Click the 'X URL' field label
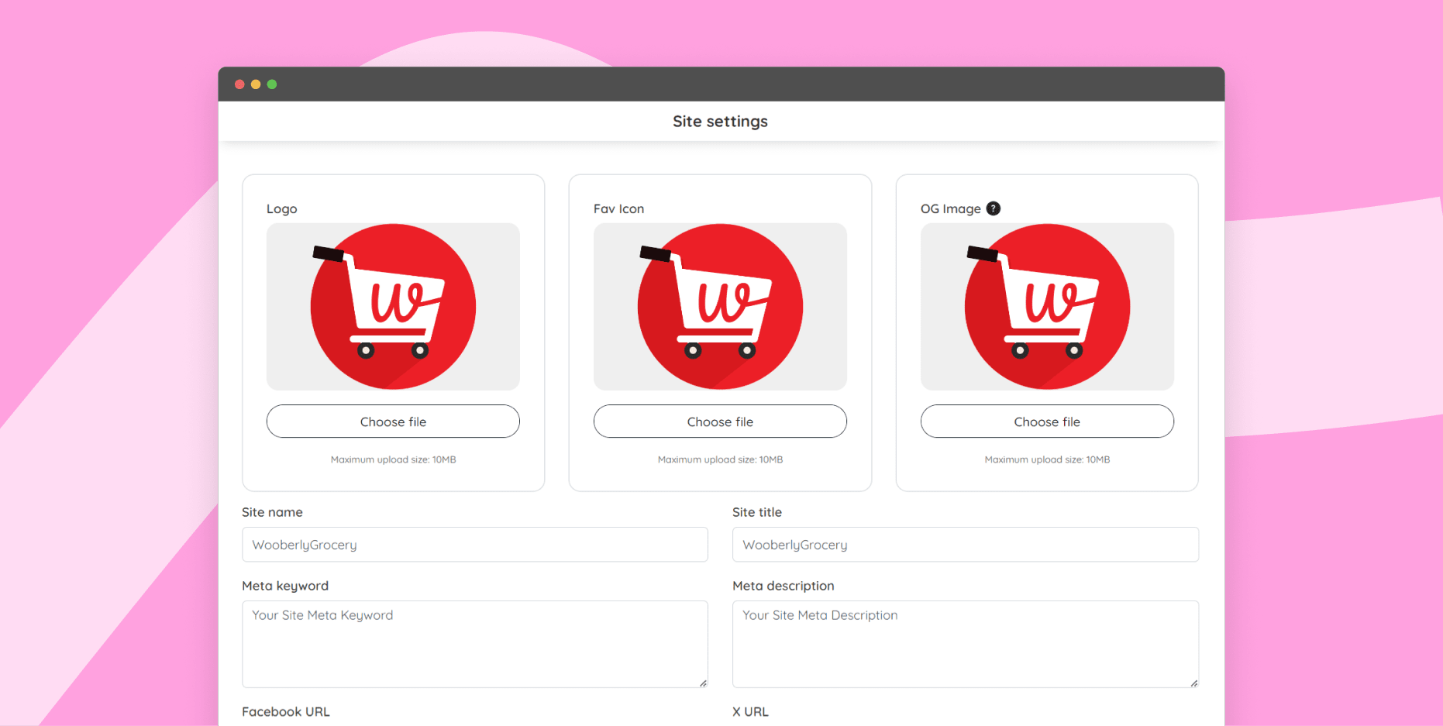This screenshot has width=1443, height=726. (750, 711)
